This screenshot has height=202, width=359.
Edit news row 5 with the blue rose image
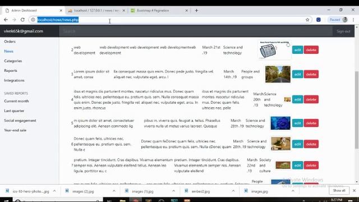click(298, 123)
